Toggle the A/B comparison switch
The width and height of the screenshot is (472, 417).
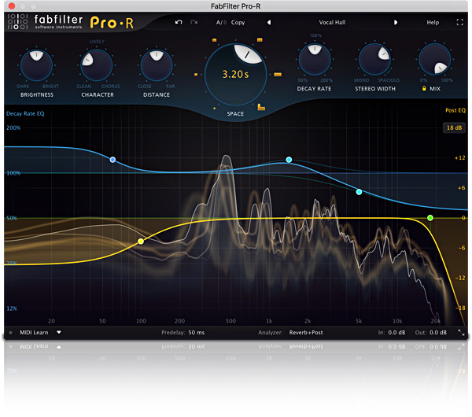pos(221,22)
